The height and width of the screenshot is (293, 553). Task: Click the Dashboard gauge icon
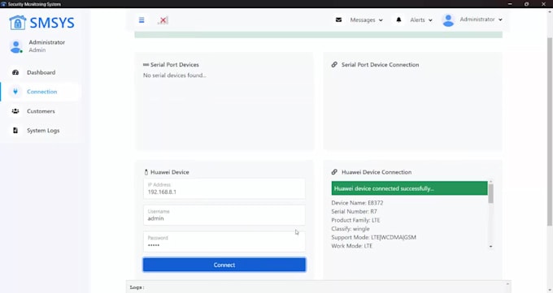[x=15, y=72]
